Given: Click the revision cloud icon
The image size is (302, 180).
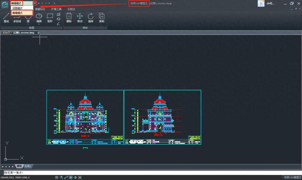Looking at the screenshot, I should point(58,19).
